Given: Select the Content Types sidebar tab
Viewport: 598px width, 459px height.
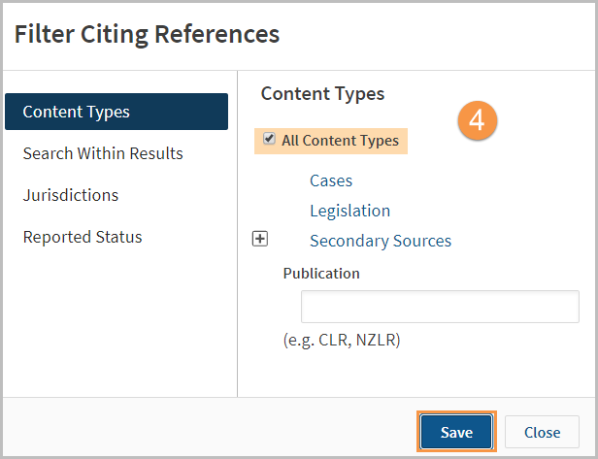Looking at the screenshot, I should [116, 112].
